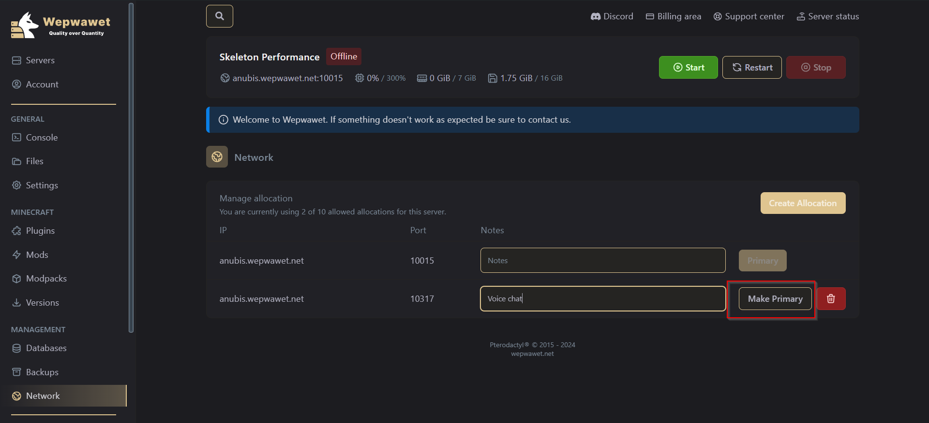Click the Network globe icon beside the heading

tap(217, 157)
